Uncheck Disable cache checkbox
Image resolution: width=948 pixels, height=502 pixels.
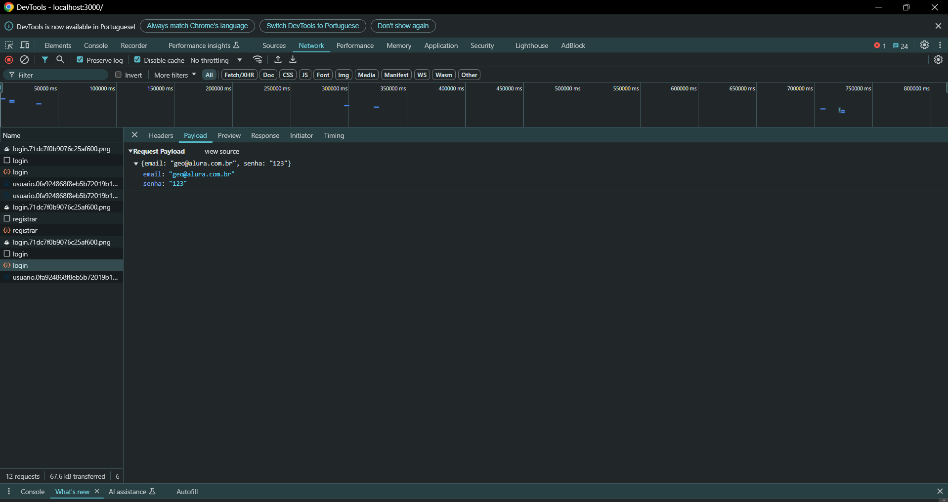point(137,60)
